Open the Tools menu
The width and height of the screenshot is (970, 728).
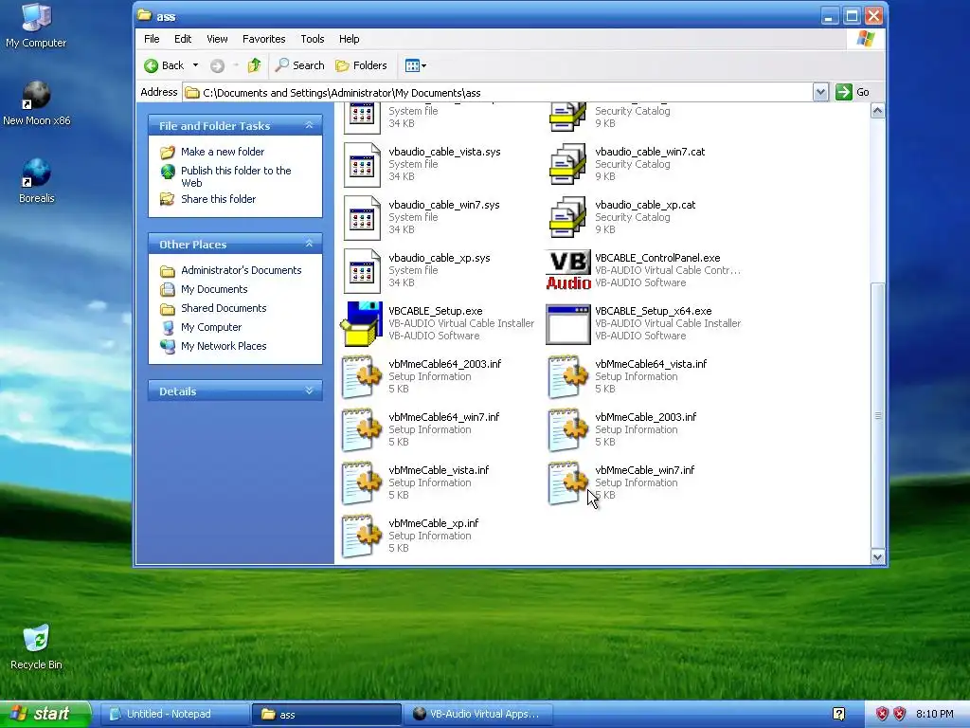(x=313, y=39)
